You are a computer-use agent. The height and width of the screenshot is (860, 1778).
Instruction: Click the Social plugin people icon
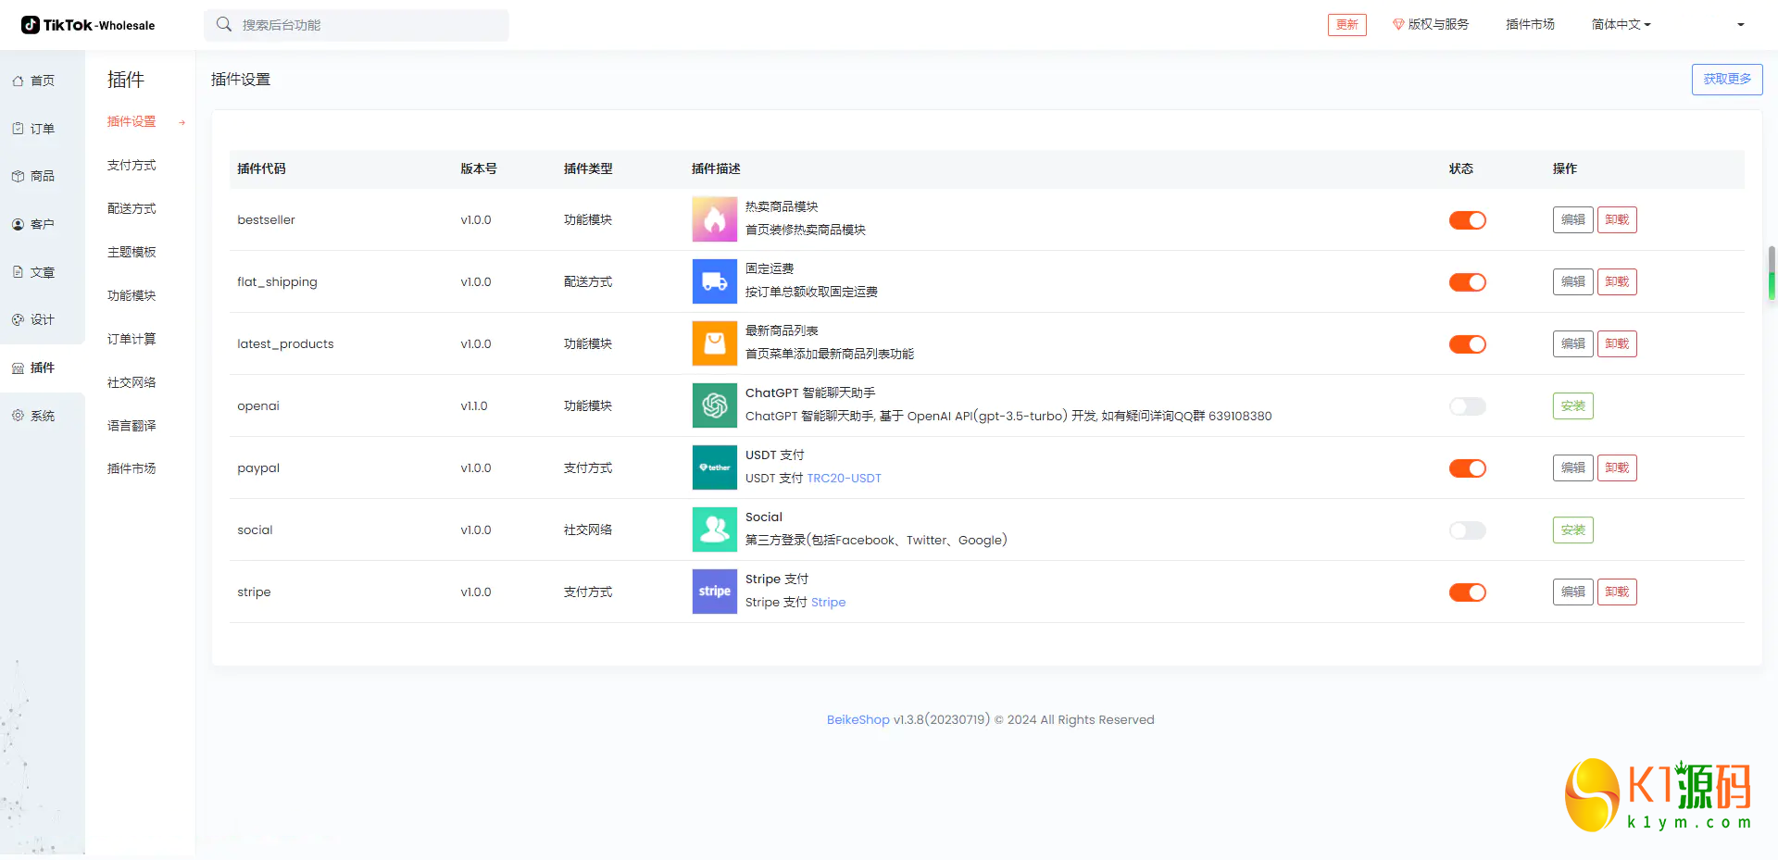pyautogui.click(x=714, y=530)
